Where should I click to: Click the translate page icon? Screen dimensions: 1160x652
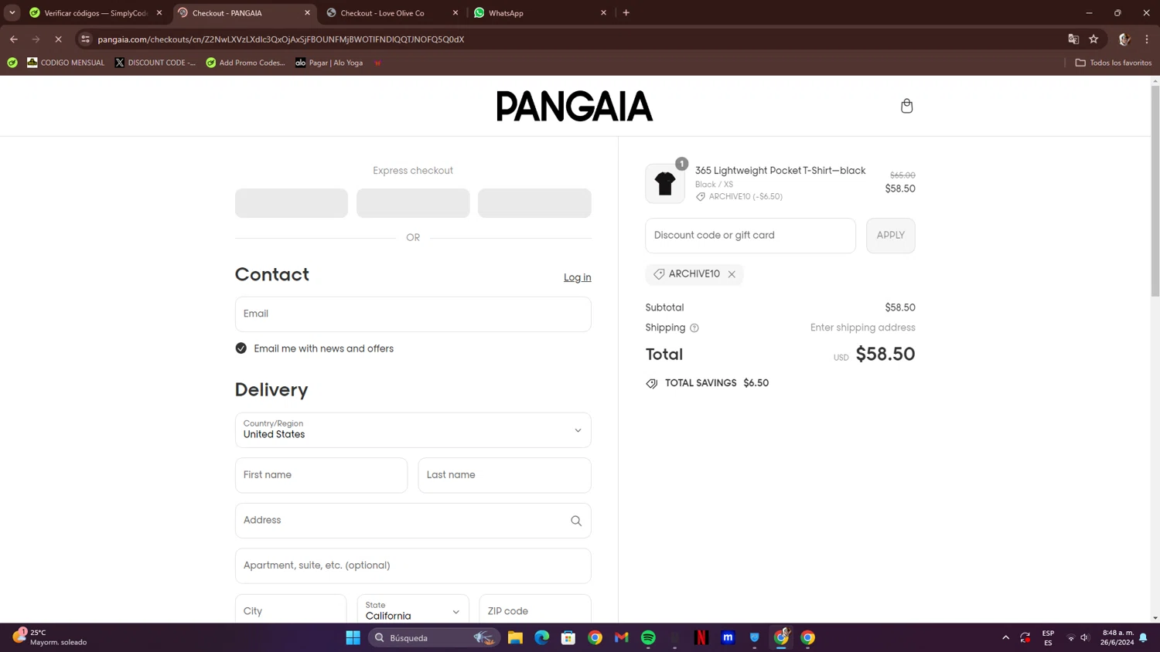click(1073, 39)
